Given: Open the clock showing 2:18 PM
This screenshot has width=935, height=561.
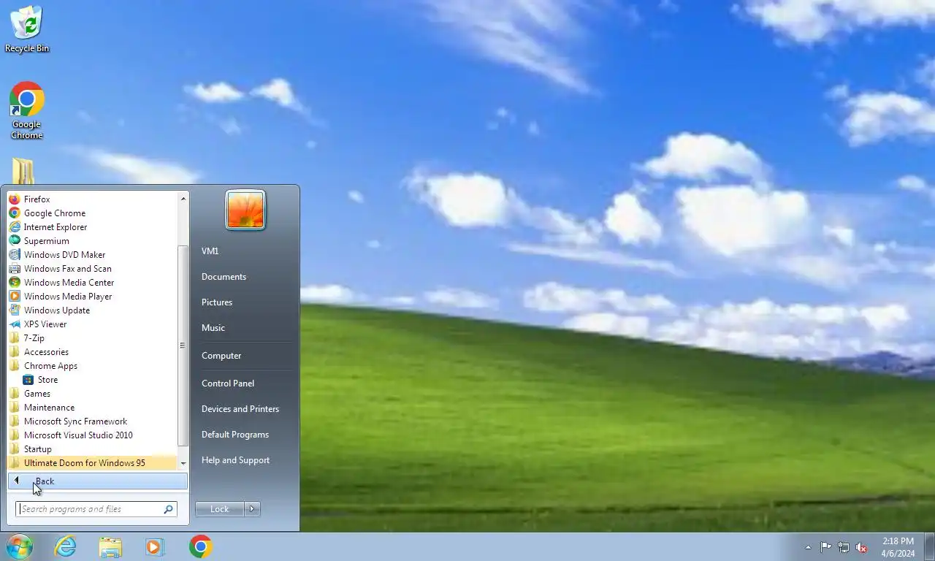Looking at the screenshot, I should [898, 547].
